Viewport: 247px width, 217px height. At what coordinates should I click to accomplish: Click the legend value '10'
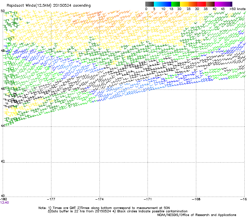click(163, 9)
